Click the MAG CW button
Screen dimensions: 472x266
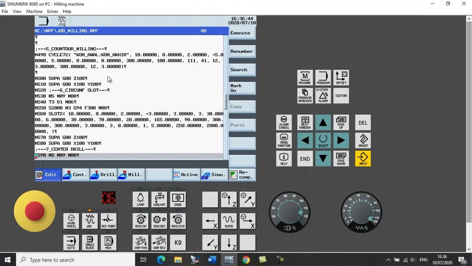[140, 221]
